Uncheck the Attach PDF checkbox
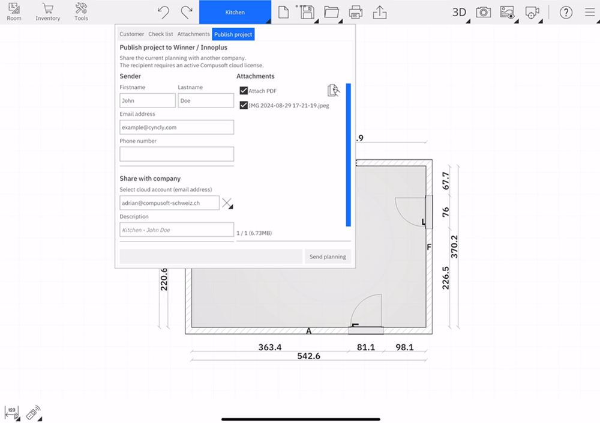This screenshot has height=423, width=600. pyautogui.click(x=244, y=90)
